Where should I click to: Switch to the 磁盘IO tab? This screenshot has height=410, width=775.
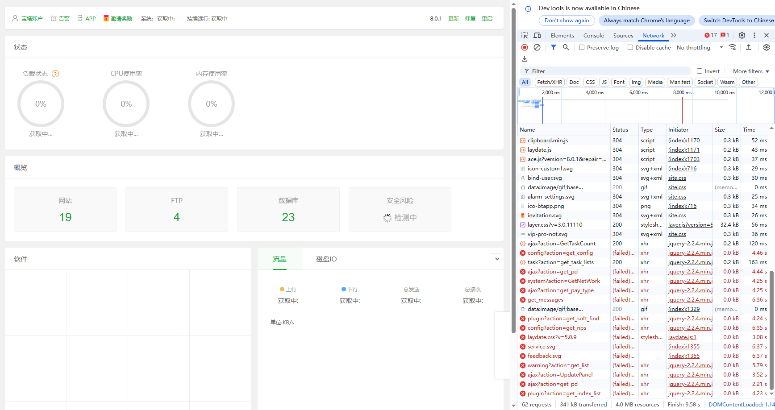(326, 259)
